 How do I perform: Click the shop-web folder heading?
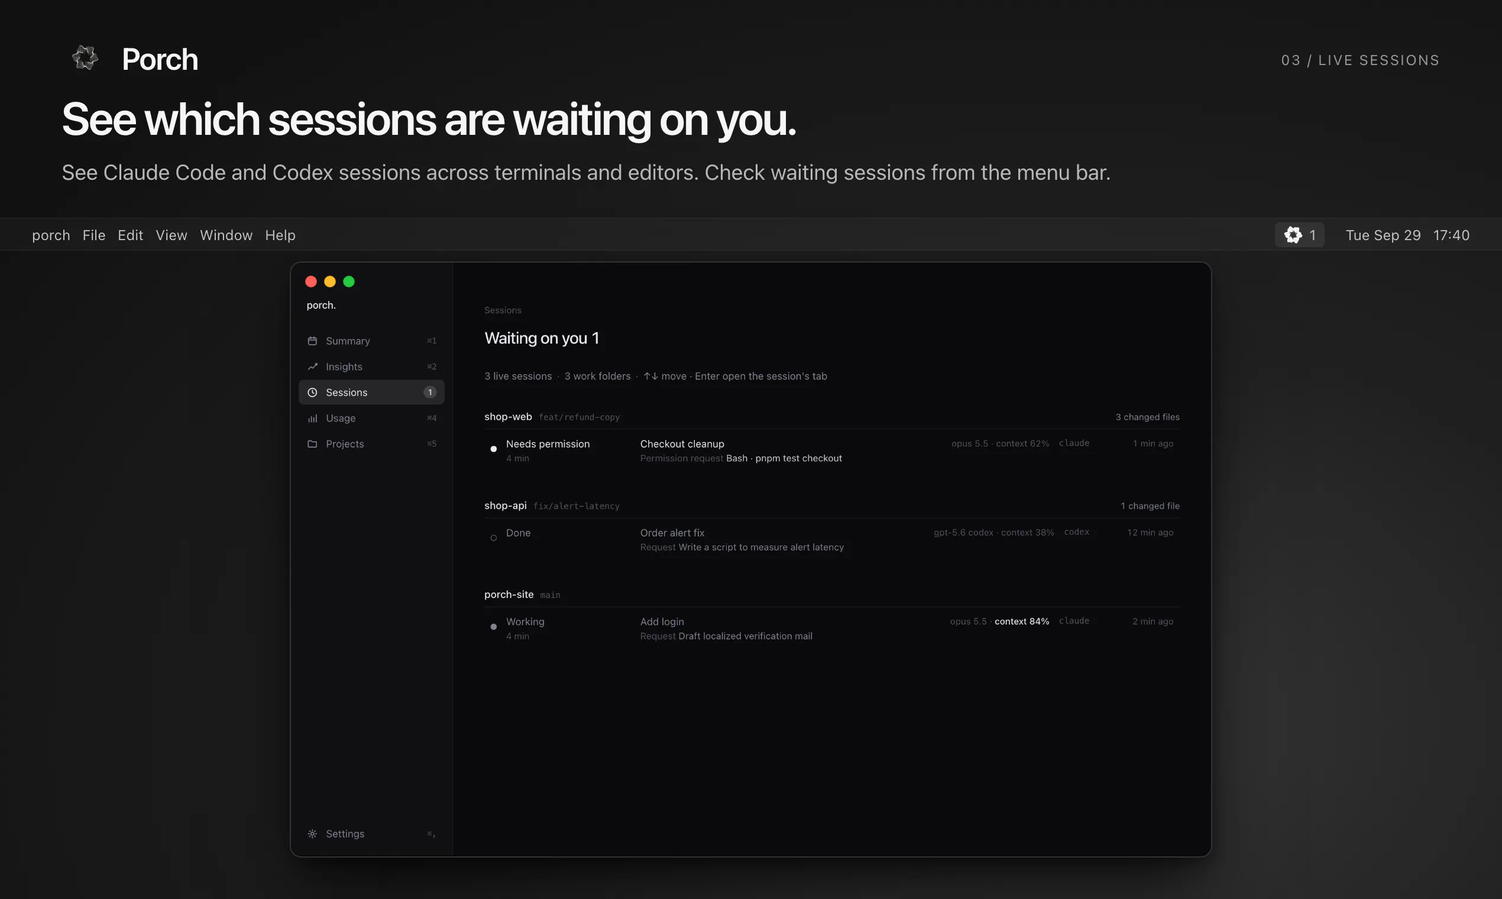(507, 417)
